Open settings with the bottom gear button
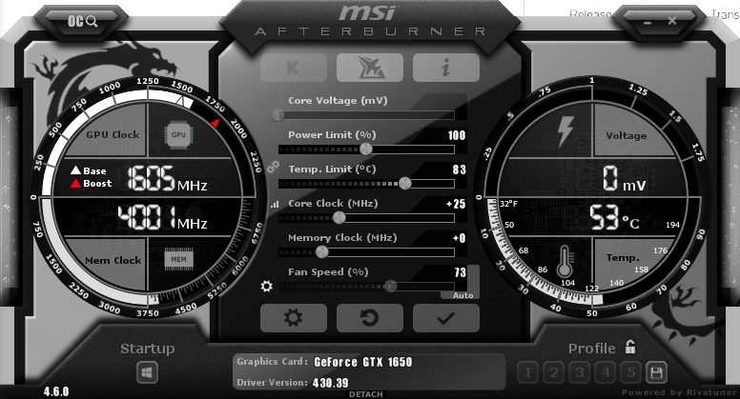740x399 pixels. (x=293, y=318)
